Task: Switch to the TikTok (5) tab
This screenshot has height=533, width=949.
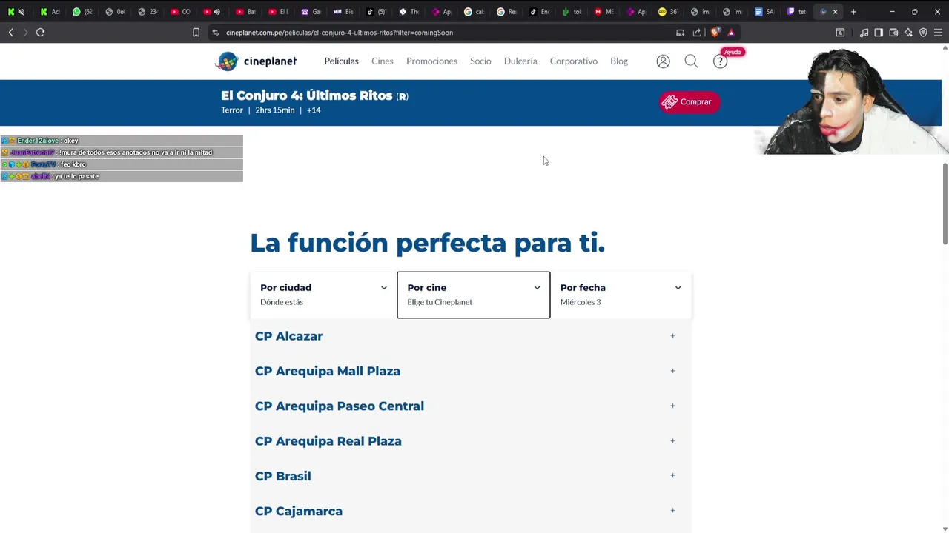Action: click(376, 12)
